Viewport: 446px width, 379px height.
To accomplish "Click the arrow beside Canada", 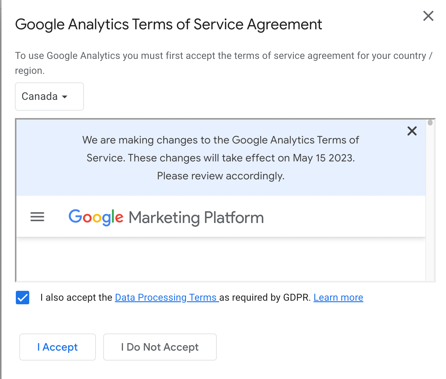I will [x=65, y=97].
